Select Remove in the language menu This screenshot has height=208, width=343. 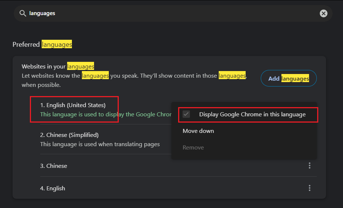point(193,148)
